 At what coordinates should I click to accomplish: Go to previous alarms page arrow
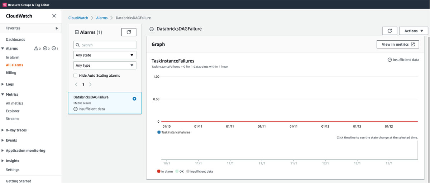click(76, 85)
